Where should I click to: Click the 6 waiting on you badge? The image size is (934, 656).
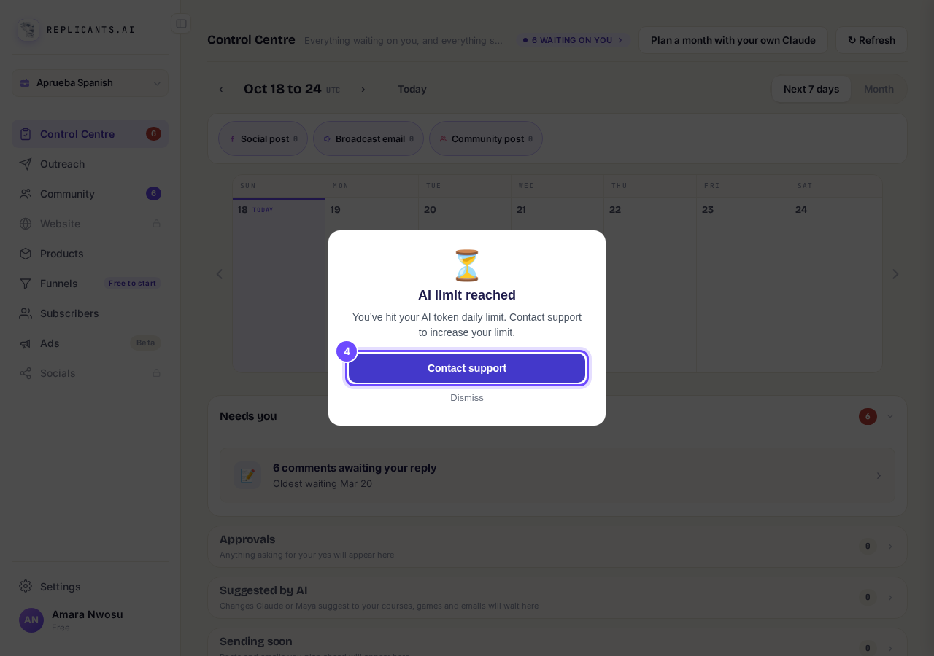pos(574,40)
